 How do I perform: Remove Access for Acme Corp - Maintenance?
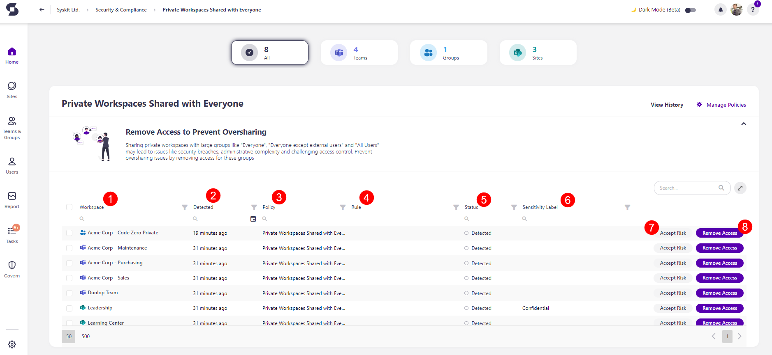click(720, 248)
